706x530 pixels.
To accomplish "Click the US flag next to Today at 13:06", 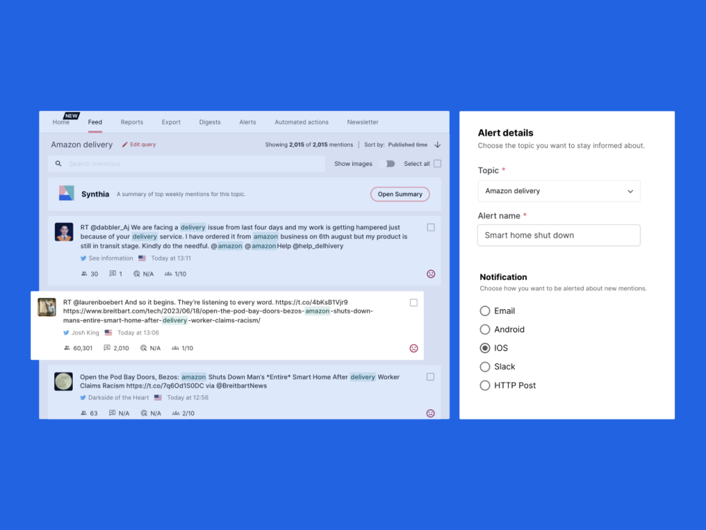I will pyautogui.click(x=108, y=332).
